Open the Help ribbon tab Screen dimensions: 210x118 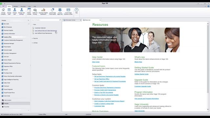tap(35, 7)
